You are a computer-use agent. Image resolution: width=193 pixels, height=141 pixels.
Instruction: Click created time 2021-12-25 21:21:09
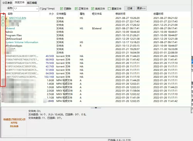click(166, 25)
